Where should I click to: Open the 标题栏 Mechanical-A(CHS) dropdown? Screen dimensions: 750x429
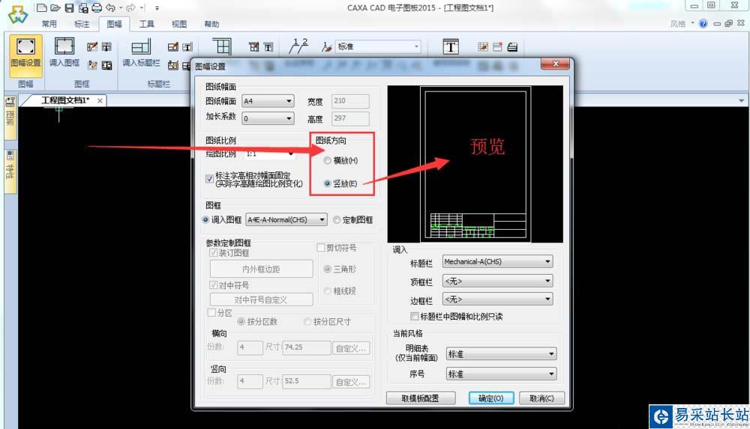click(497, 262)
